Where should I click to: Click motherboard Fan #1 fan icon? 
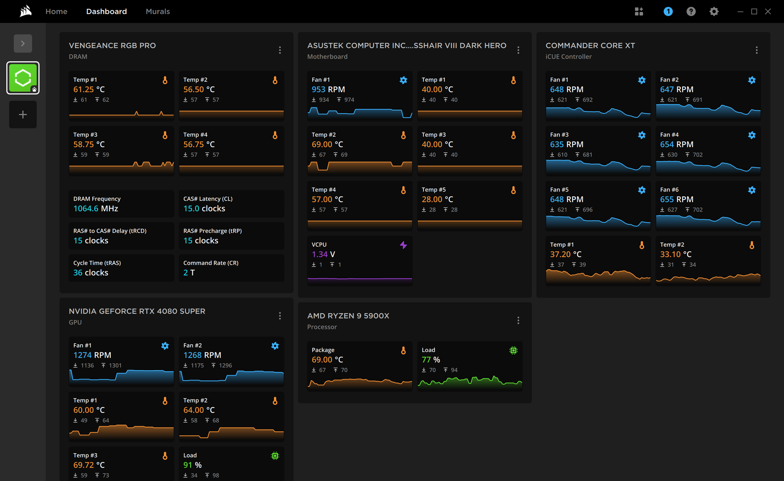pyautogui.click(x=403, y=80)
